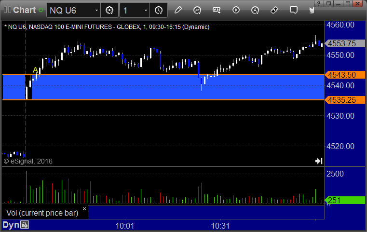Image resolution: width=367 pixels, height=232 pixels.
Task: Click the orange 4535.25 price label
Action: coord(345,100)
